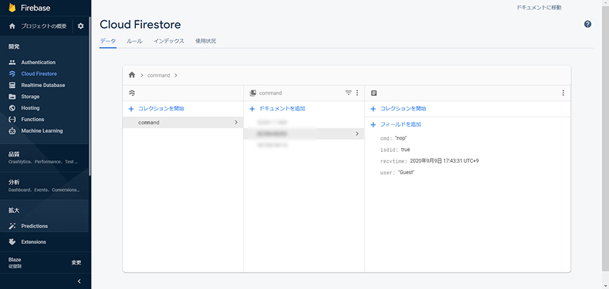Screen dimensions: 609x289
Task: Click the Functions brackets icon
Action: click(x=12, y=120)
